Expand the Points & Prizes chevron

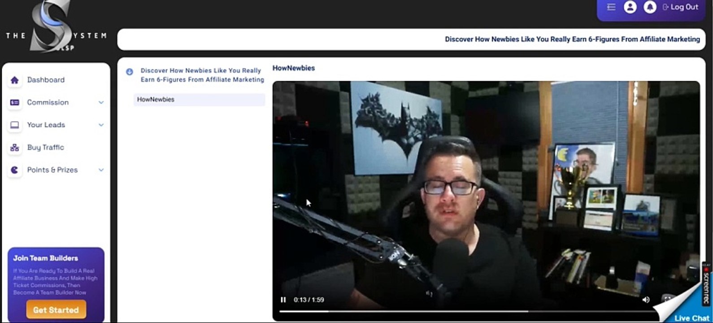[101, 170]
